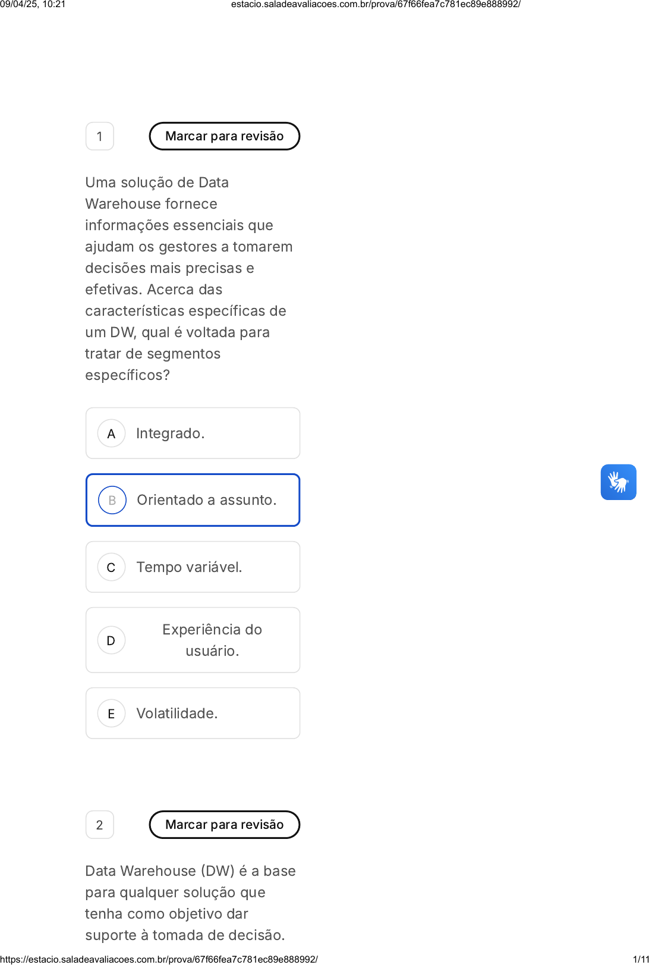Open the sign language accessibility widget

pyautogui.click(x=618, y=482)
